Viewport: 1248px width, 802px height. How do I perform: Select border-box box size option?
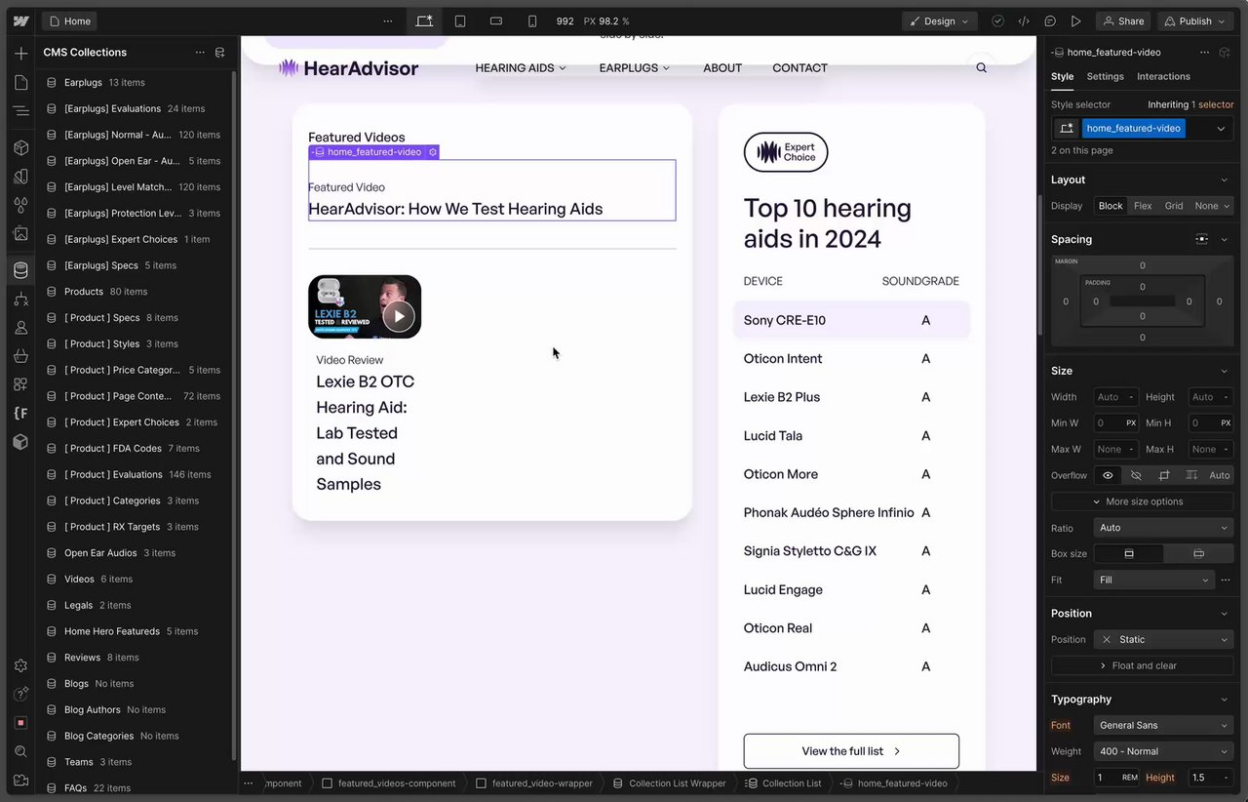point(1129,553)
